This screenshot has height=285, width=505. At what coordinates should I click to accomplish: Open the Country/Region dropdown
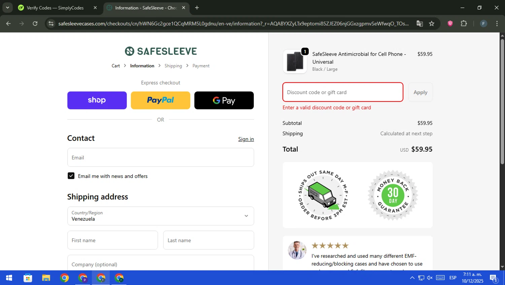(161, 216)
